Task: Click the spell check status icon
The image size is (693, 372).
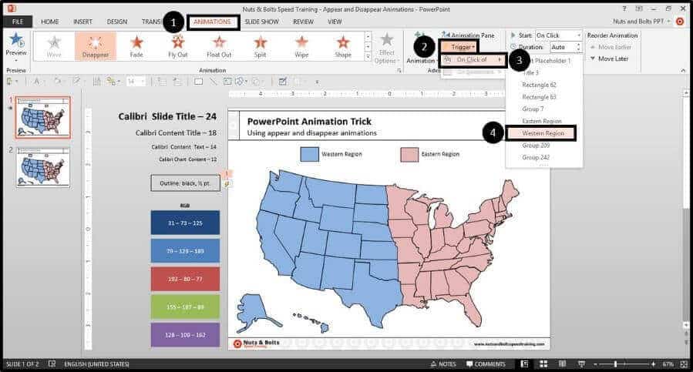Action: point(52,364)
